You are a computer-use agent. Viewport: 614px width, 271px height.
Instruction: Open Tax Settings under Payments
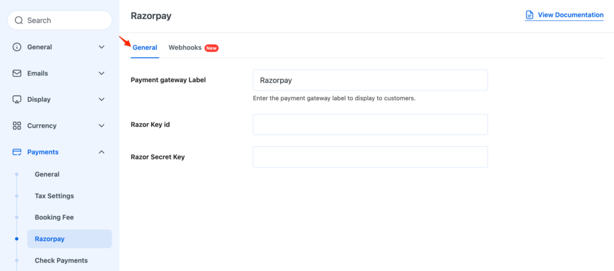(x=54, y=196)
